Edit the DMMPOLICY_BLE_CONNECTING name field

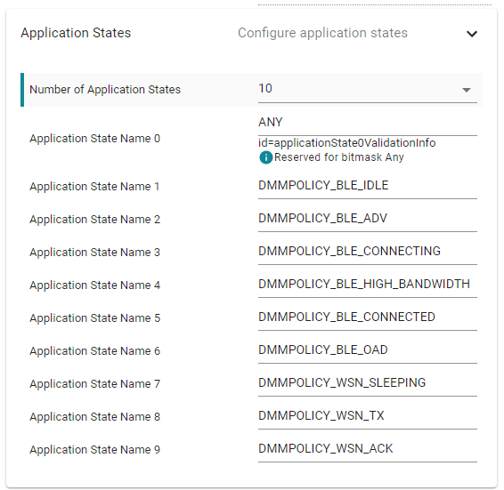pos(368,252)
